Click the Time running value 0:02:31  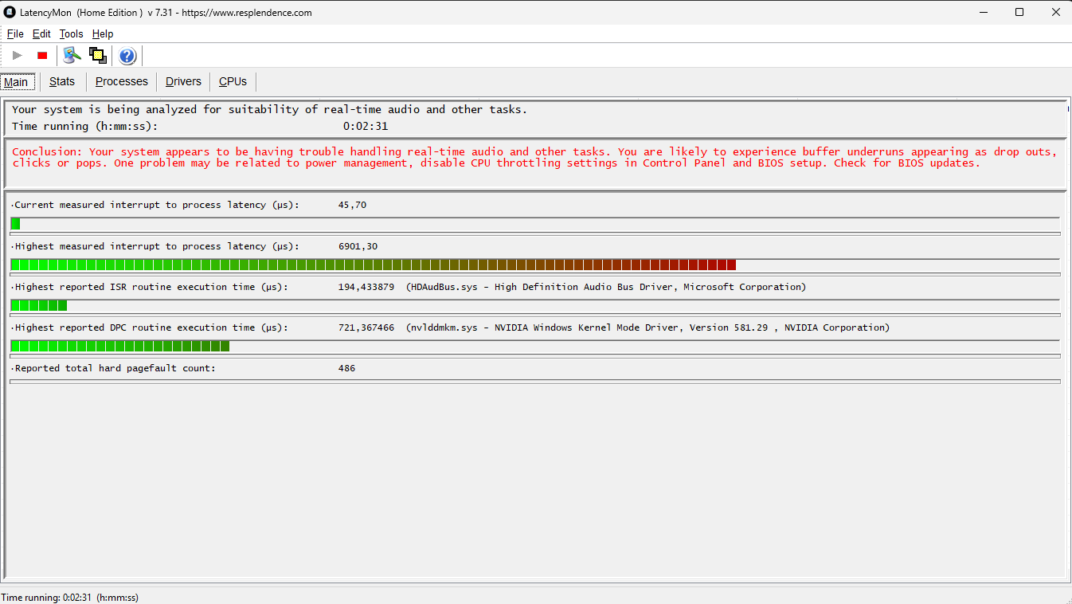point(366,126)
